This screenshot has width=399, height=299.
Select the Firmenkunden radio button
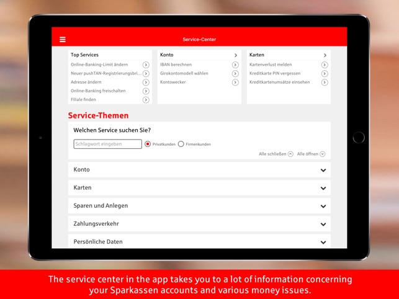[x=181, y=144]
